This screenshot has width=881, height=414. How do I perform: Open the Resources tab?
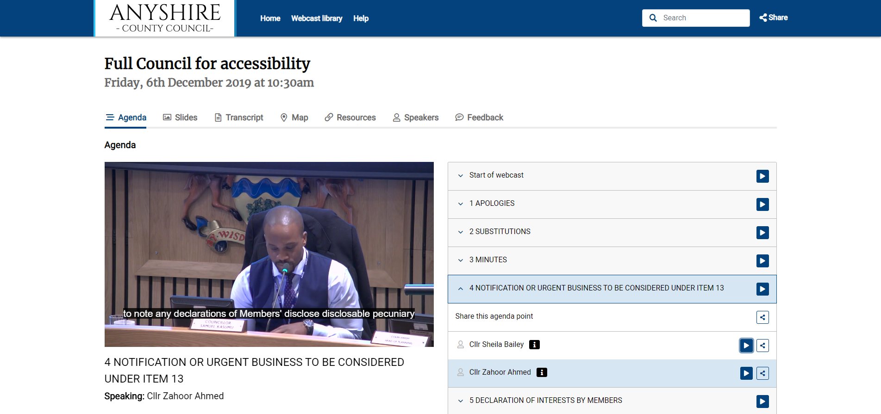pyautogui.click(x=350, y=117)
